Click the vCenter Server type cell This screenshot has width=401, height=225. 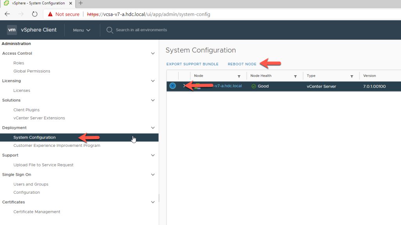pos(321,86)
